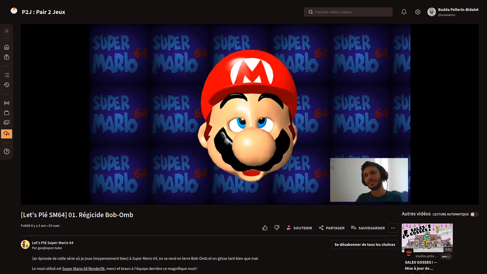Expand the left sidebar with the chevron arrow
Screen dimensions: 487x274
tap(6, 31)
